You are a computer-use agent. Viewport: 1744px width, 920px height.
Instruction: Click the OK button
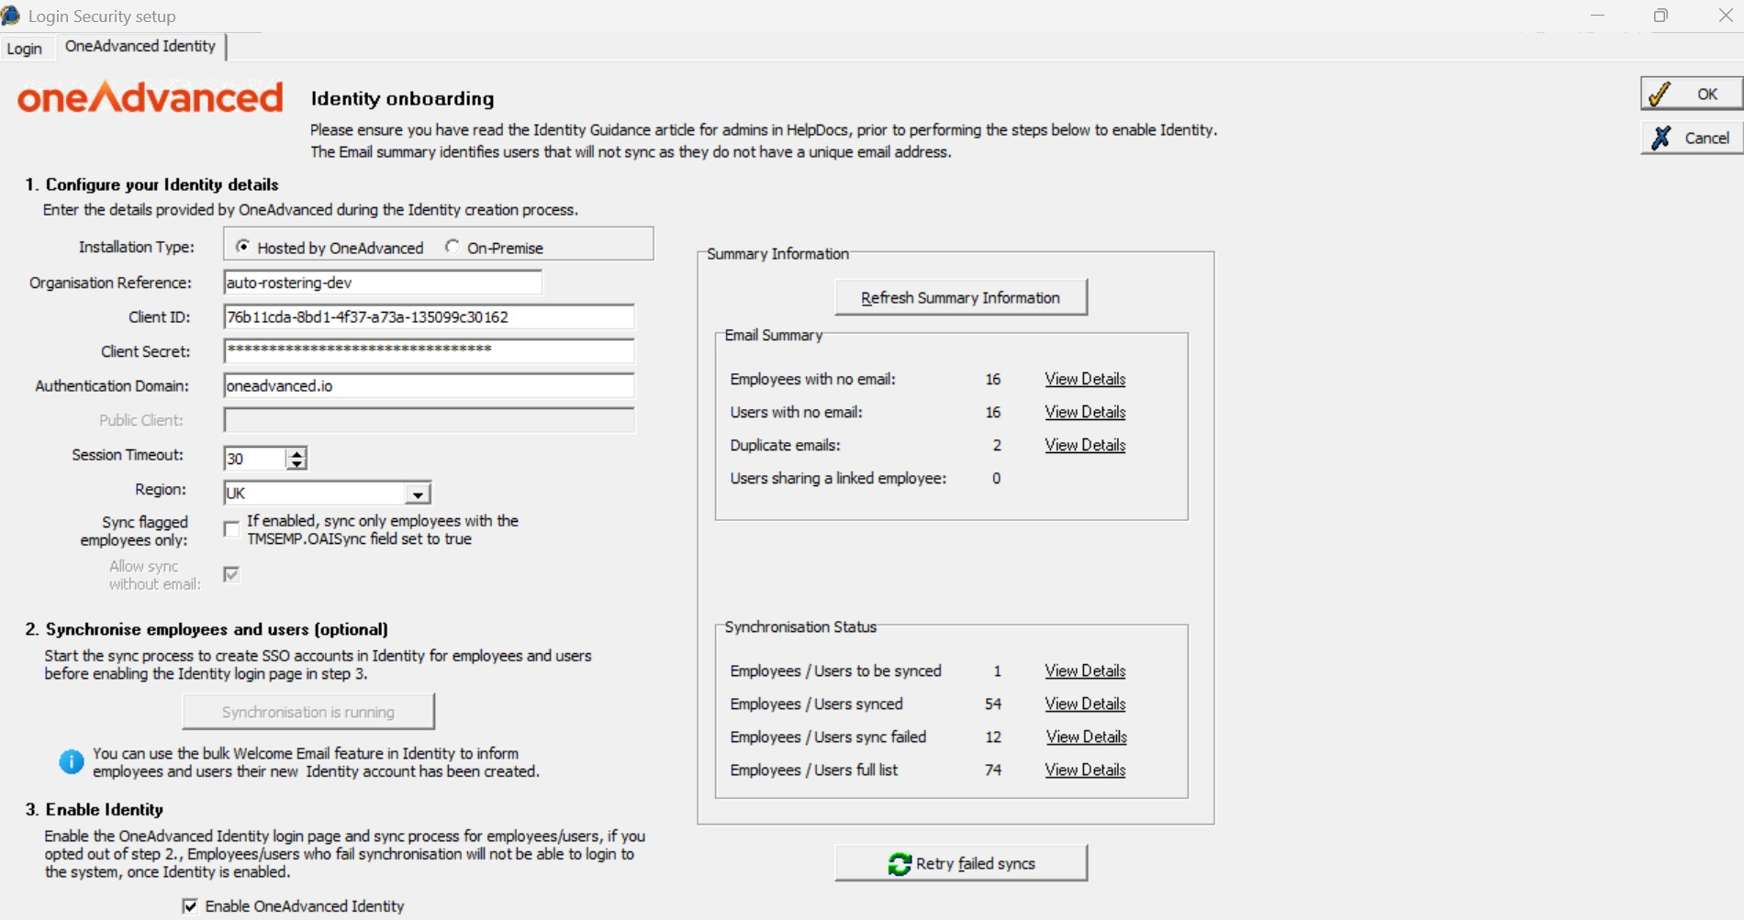coord(1692,94)
